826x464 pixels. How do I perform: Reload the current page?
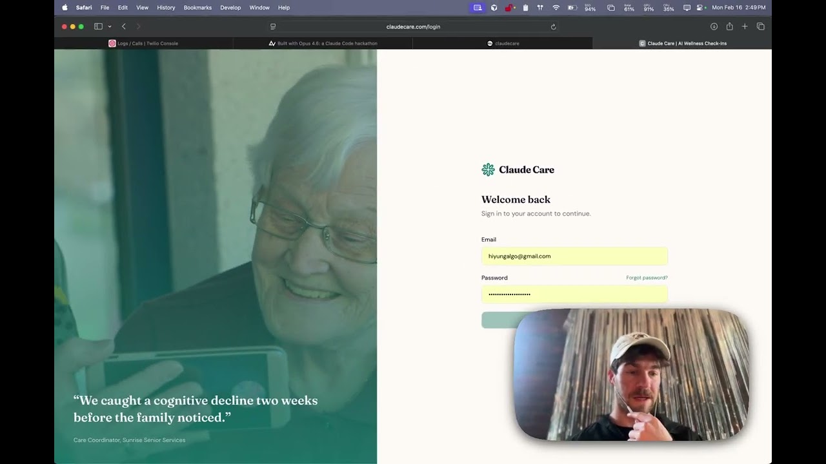tap(553, 26)
